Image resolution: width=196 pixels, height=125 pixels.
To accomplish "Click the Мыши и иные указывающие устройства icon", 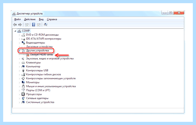I will tap(23, 86).
